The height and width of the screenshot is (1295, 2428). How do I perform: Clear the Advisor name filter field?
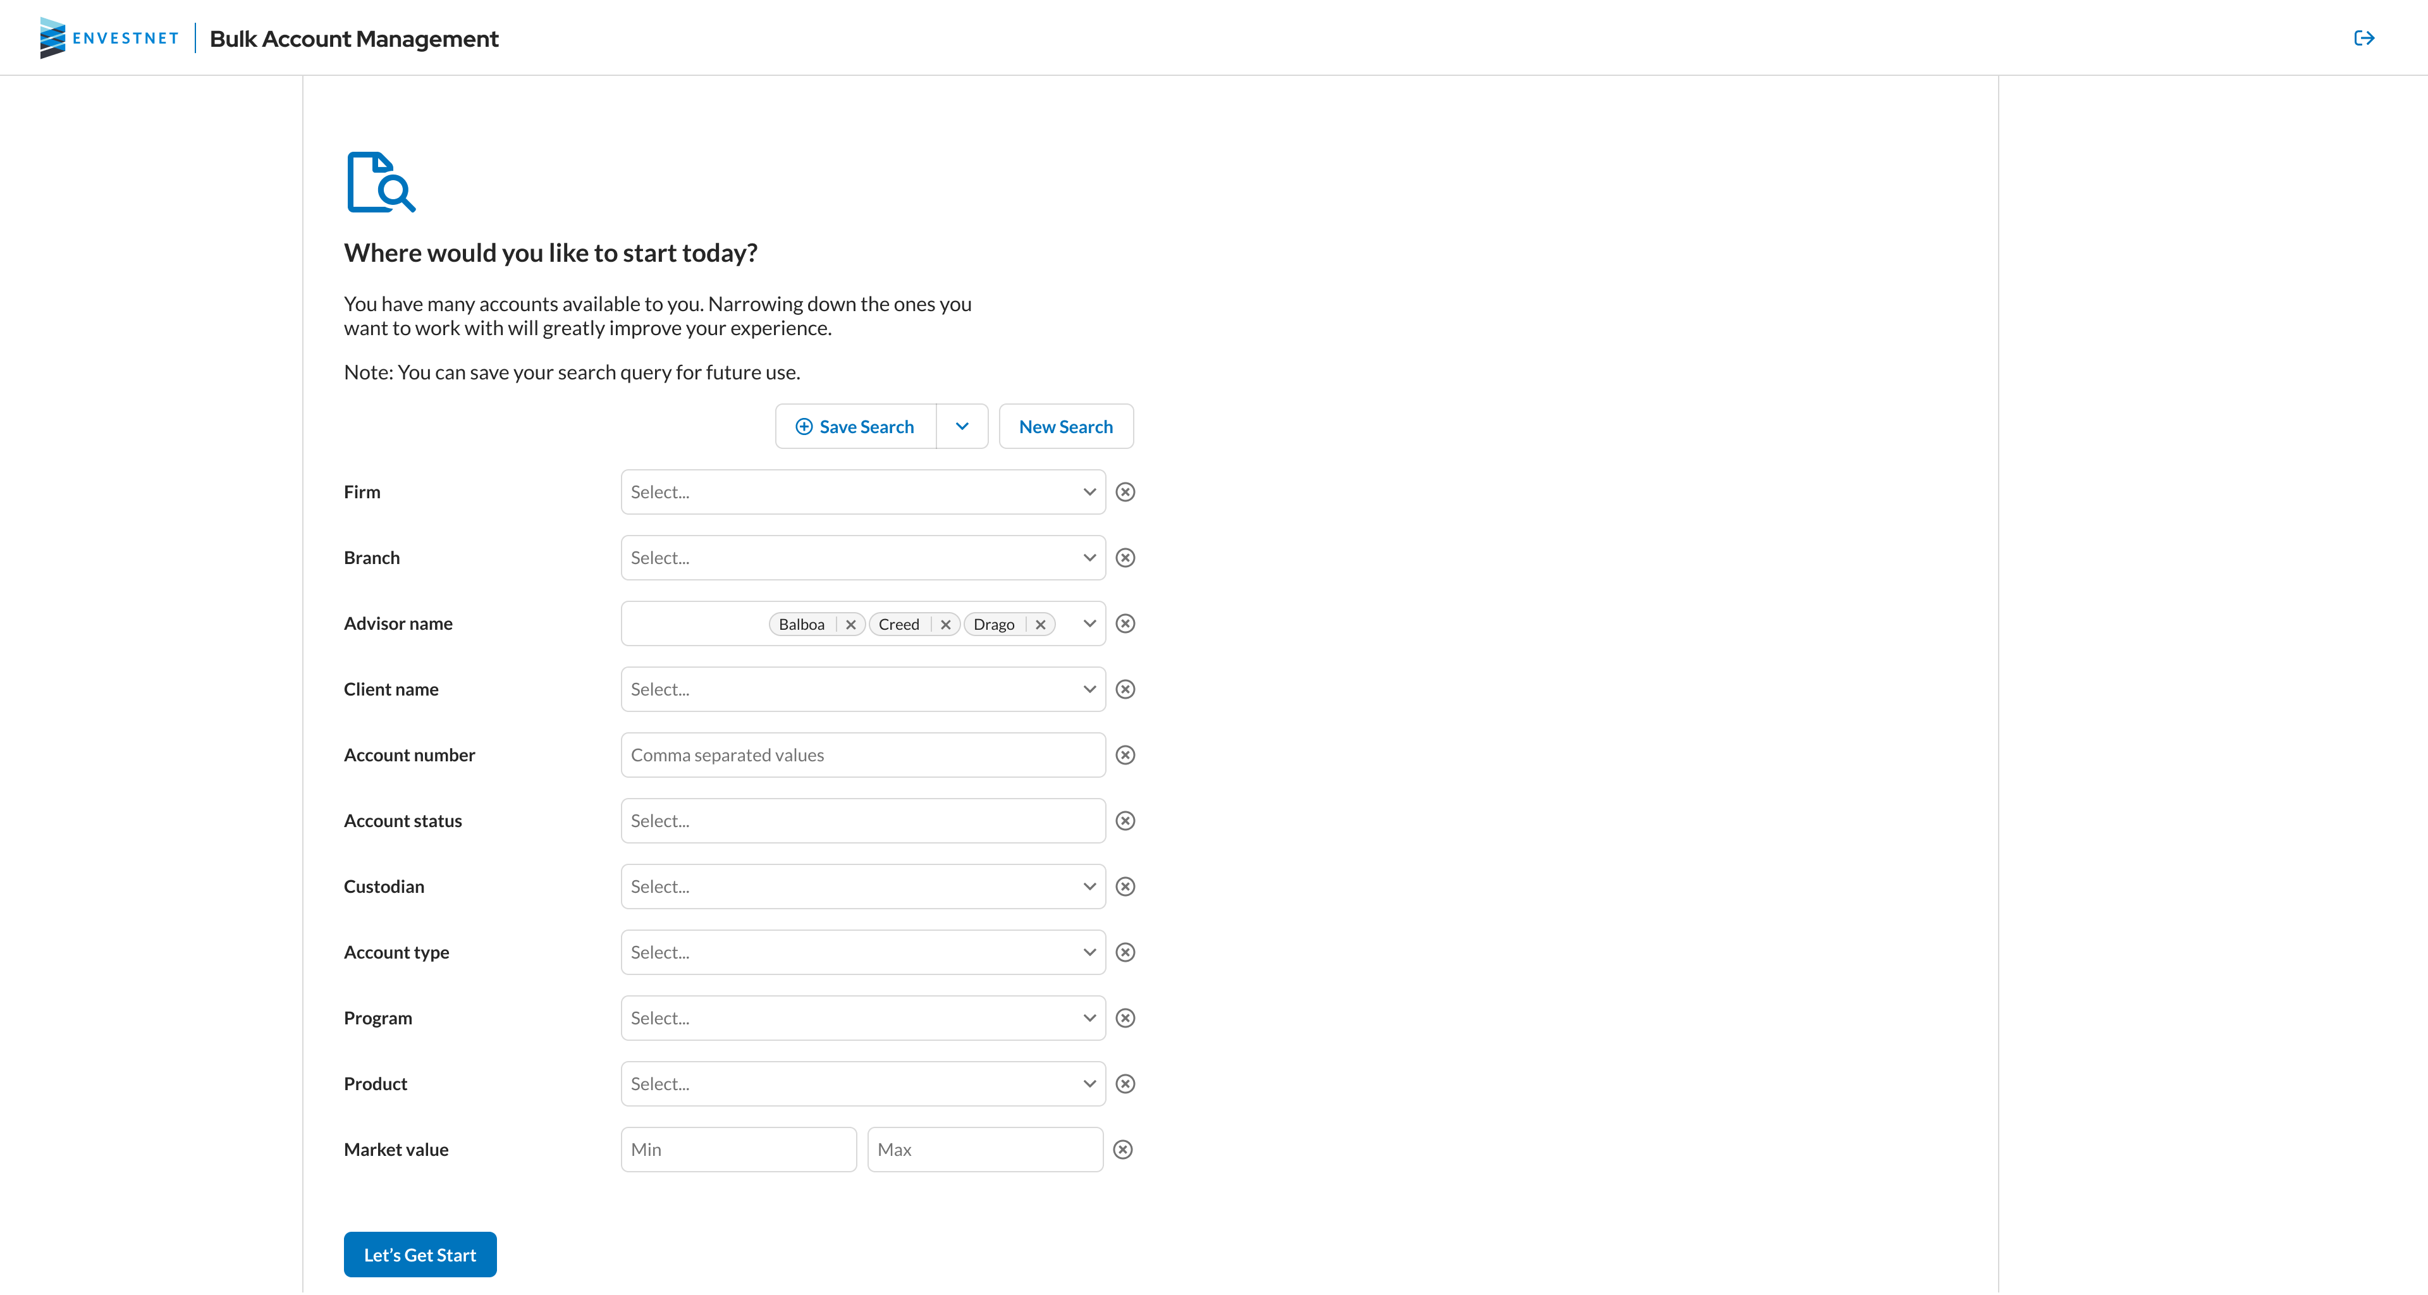(x=1124, y=623)
